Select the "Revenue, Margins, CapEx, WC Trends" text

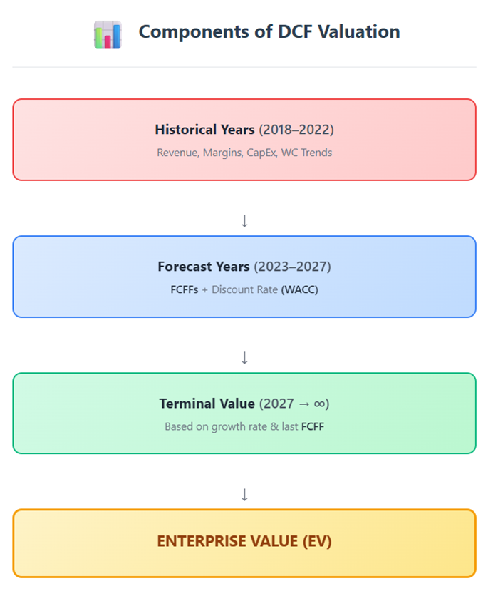pos(244,153)
